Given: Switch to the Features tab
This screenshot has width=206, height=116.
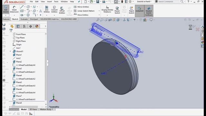Looking at the screenshot, I should [x=6, y=19].
